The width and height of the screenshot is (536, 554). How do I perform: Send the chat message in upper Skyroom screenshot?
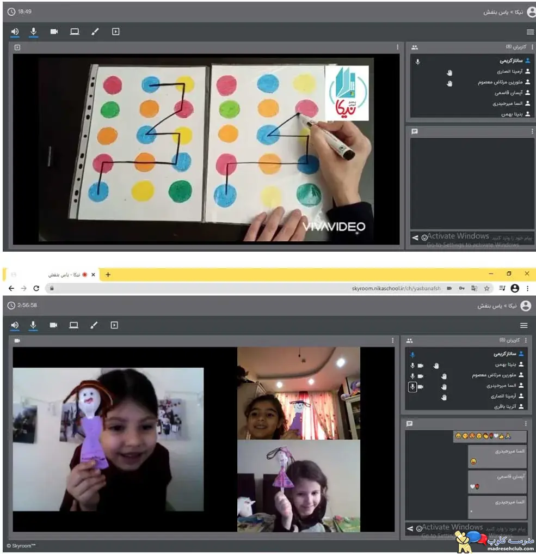click(415, 238)
